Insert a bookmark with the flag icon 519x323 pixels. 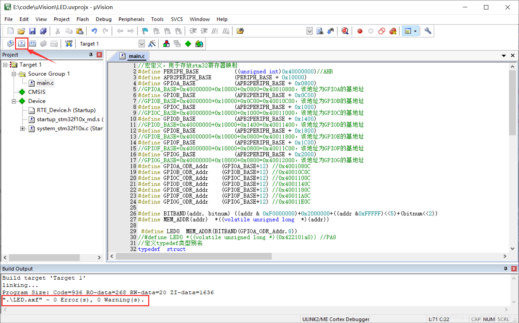(145, 31)
